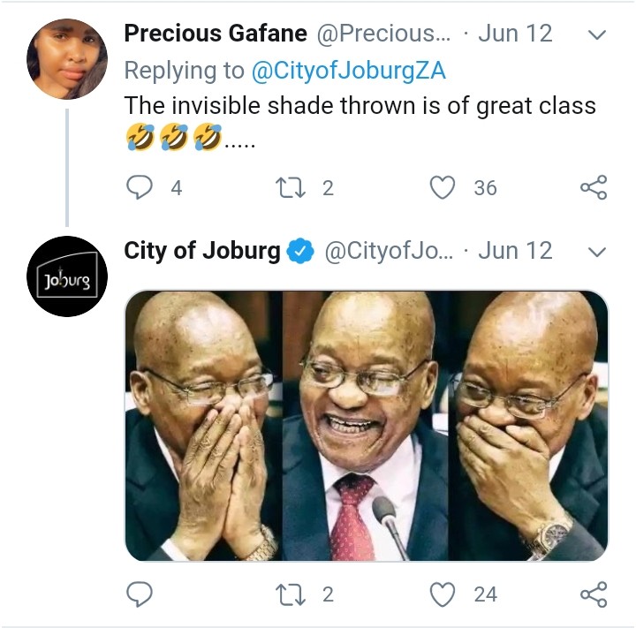Open Precious Gafane's display name
Screen dimensions: 636x628
coord(216,34)
